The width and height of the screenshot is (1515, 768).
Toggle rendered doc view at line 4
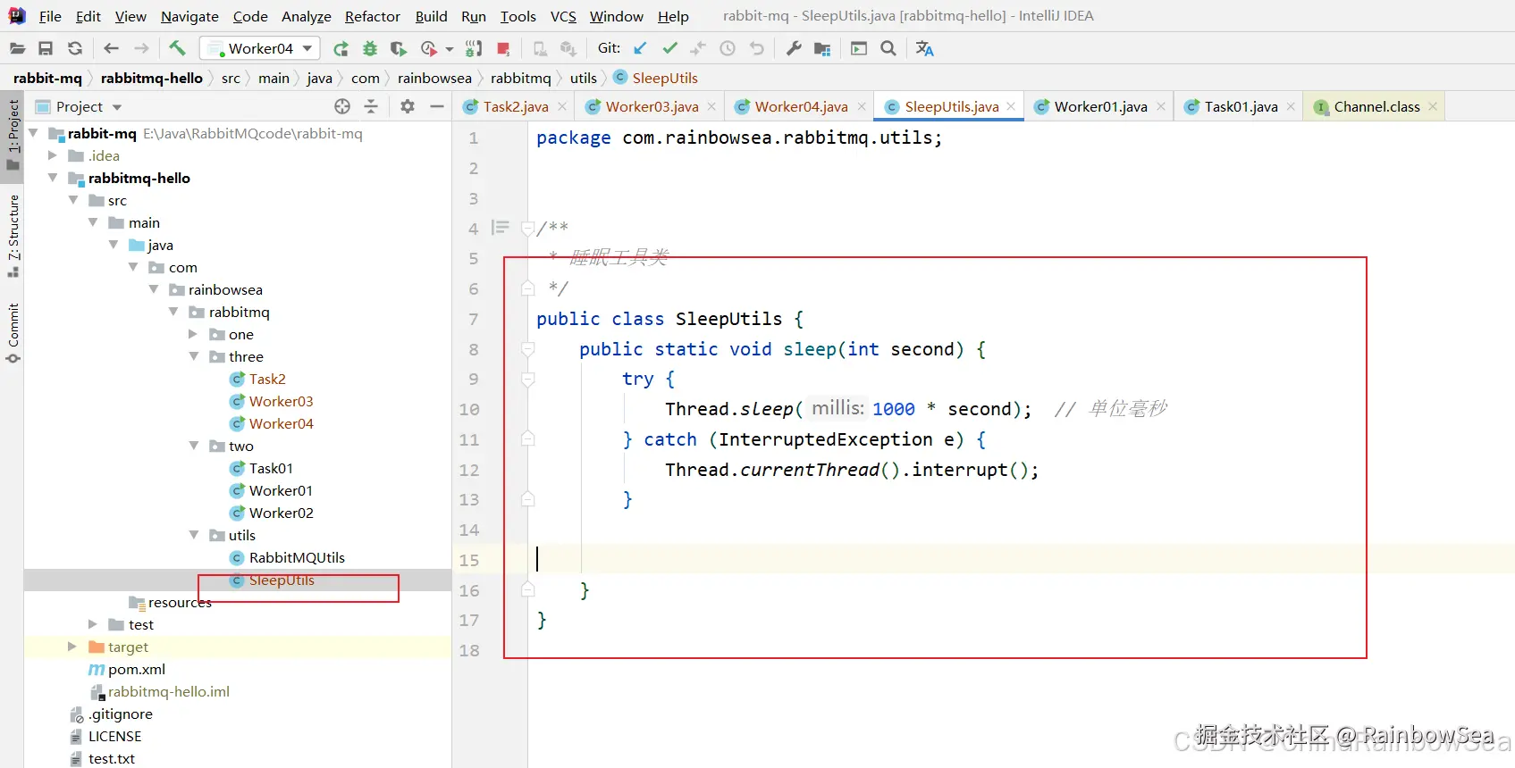coord(501,228)
